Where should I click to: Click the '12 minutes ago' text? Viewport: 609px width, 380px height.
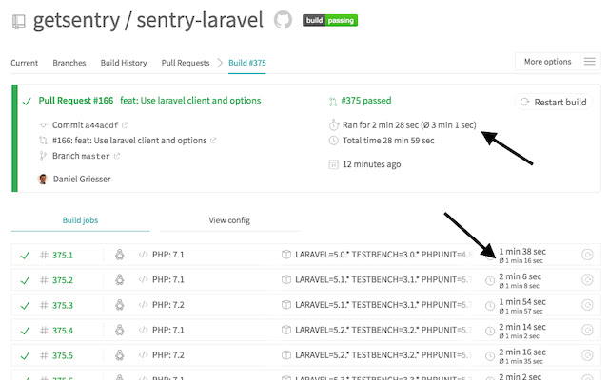372,164
